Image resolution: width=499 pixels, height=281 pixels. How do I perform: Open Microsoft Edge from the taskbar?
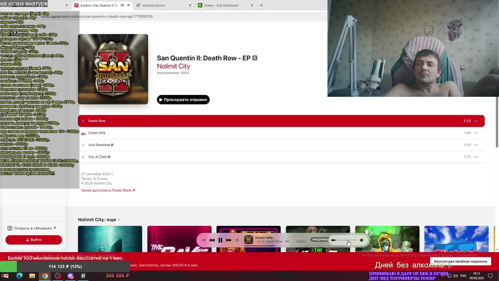[19, 276]
